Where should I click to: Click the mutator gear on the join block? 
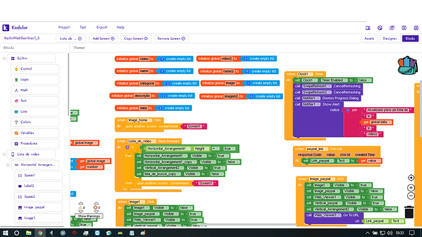pos(348,110)
